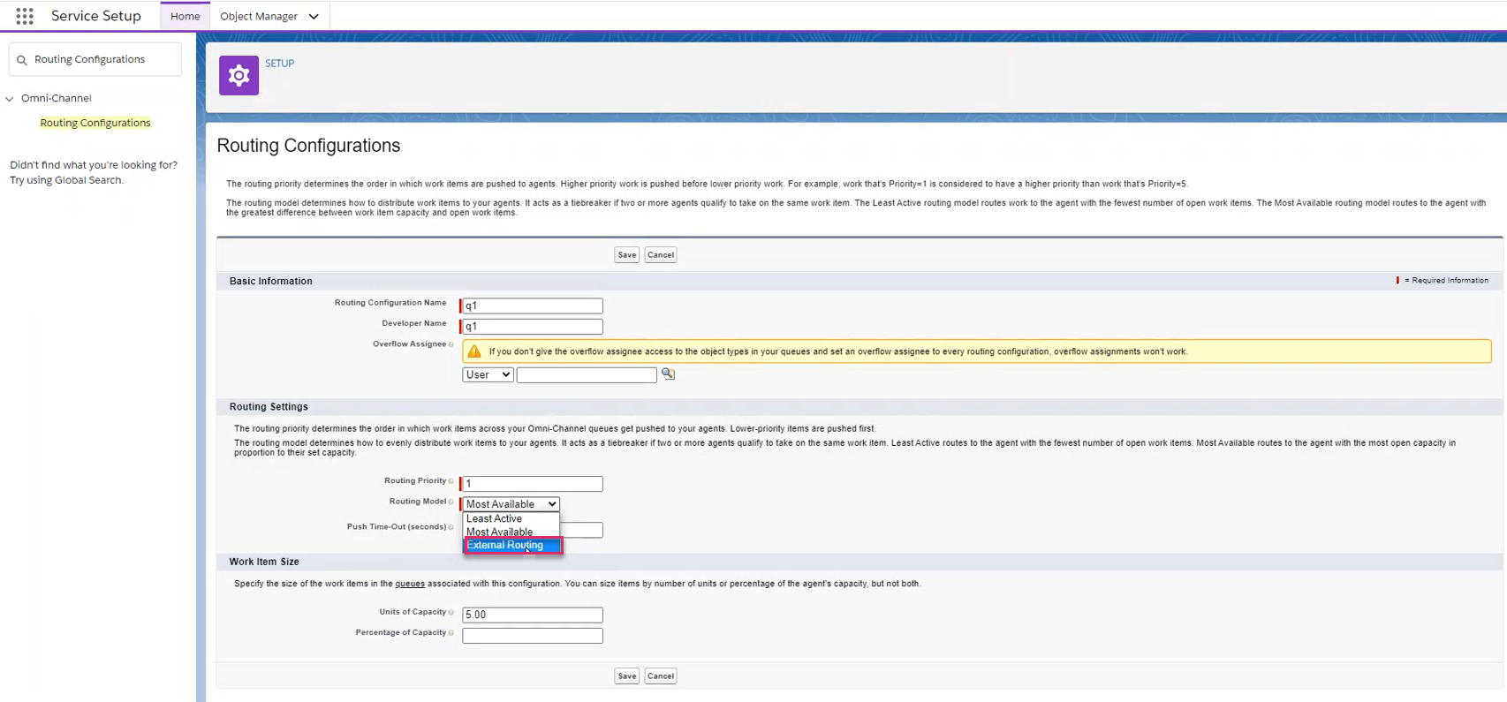Open the Object Manager tab dropdown chevron
This screenshot has width=1507, height=702.
tap(314, 17)
